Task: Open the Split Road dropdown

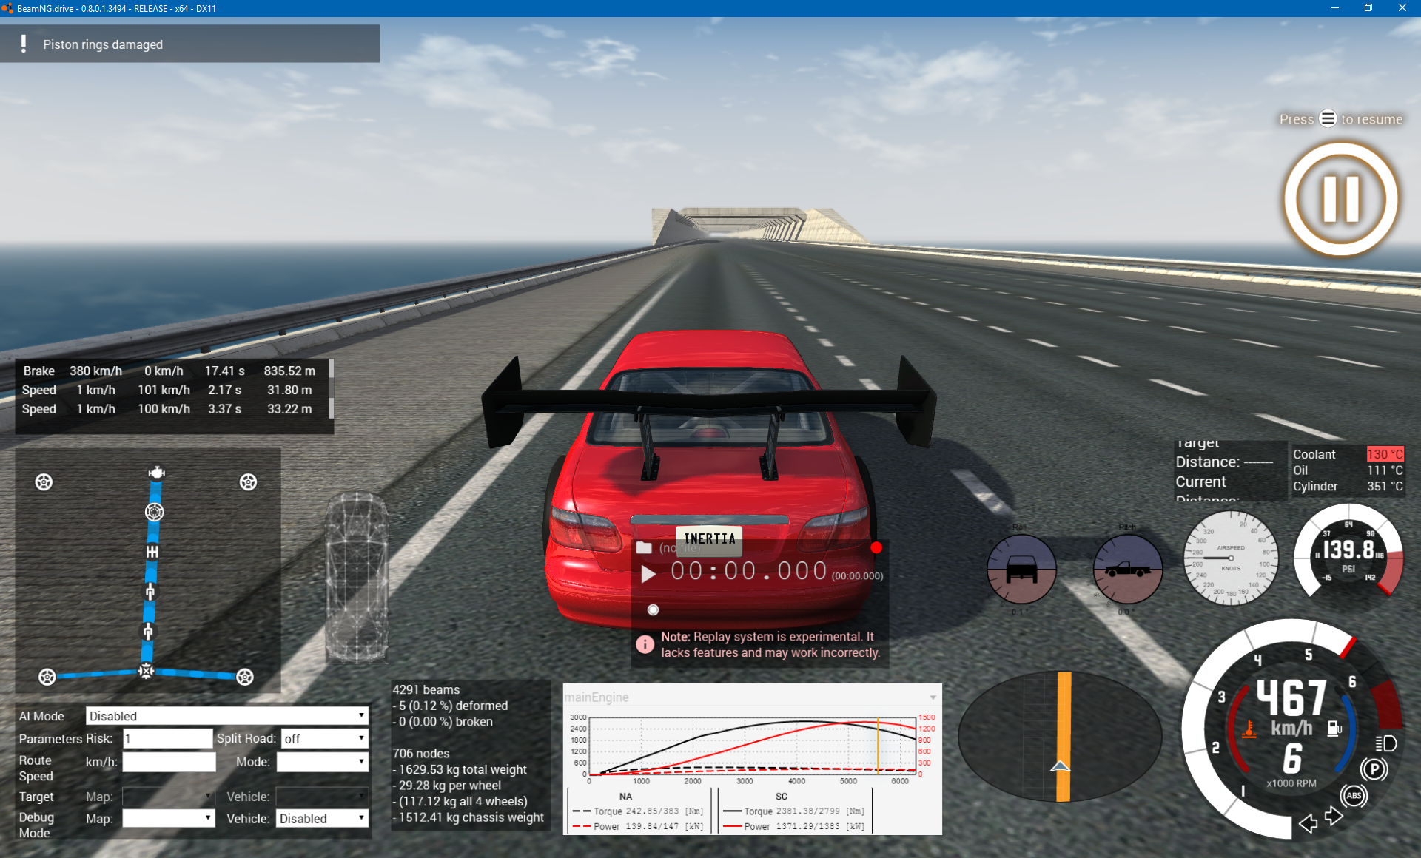Action: [324, 738]
